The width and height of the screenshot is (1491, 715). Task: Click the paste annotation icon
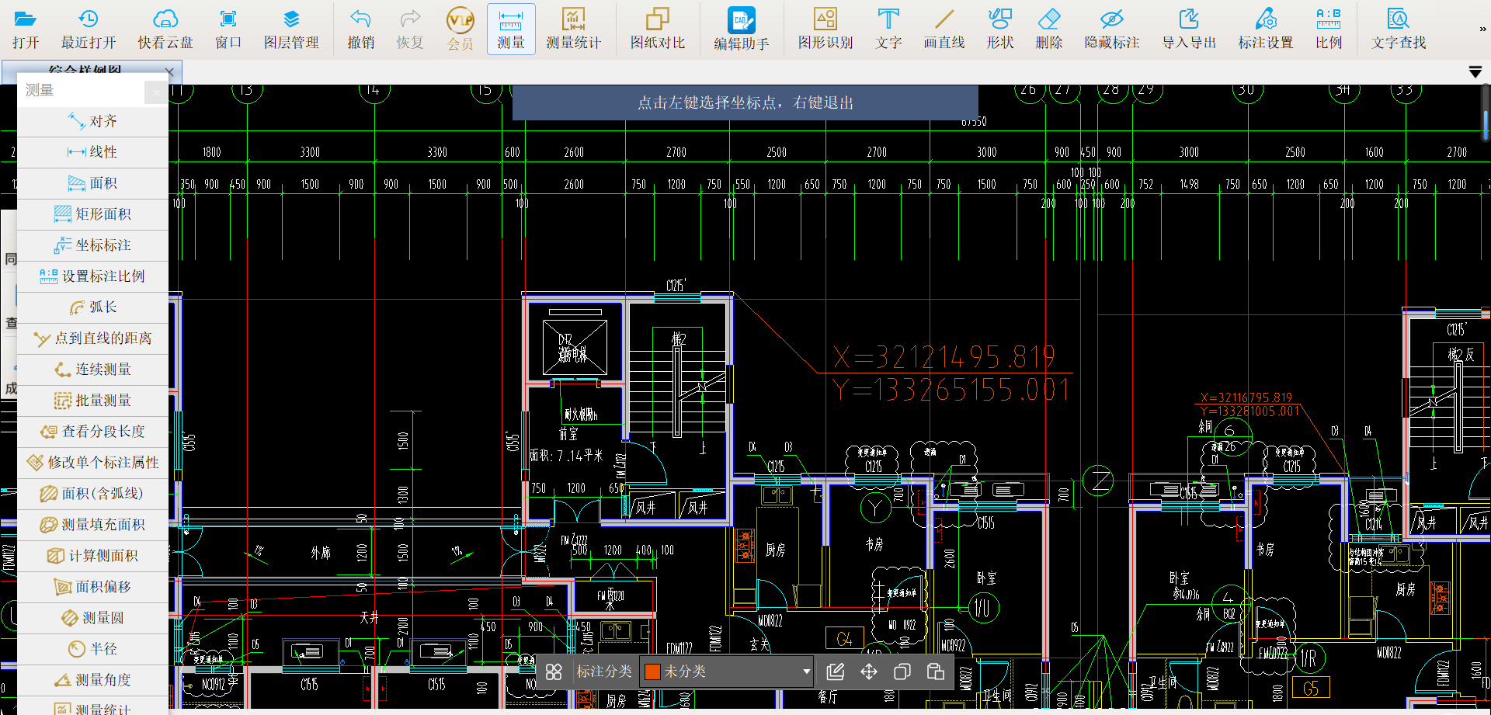[936, 672]
